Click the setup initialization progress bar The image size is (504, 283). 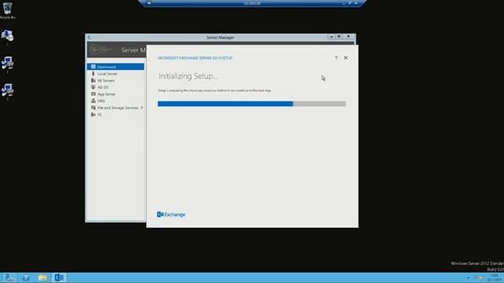coord(252,104)
